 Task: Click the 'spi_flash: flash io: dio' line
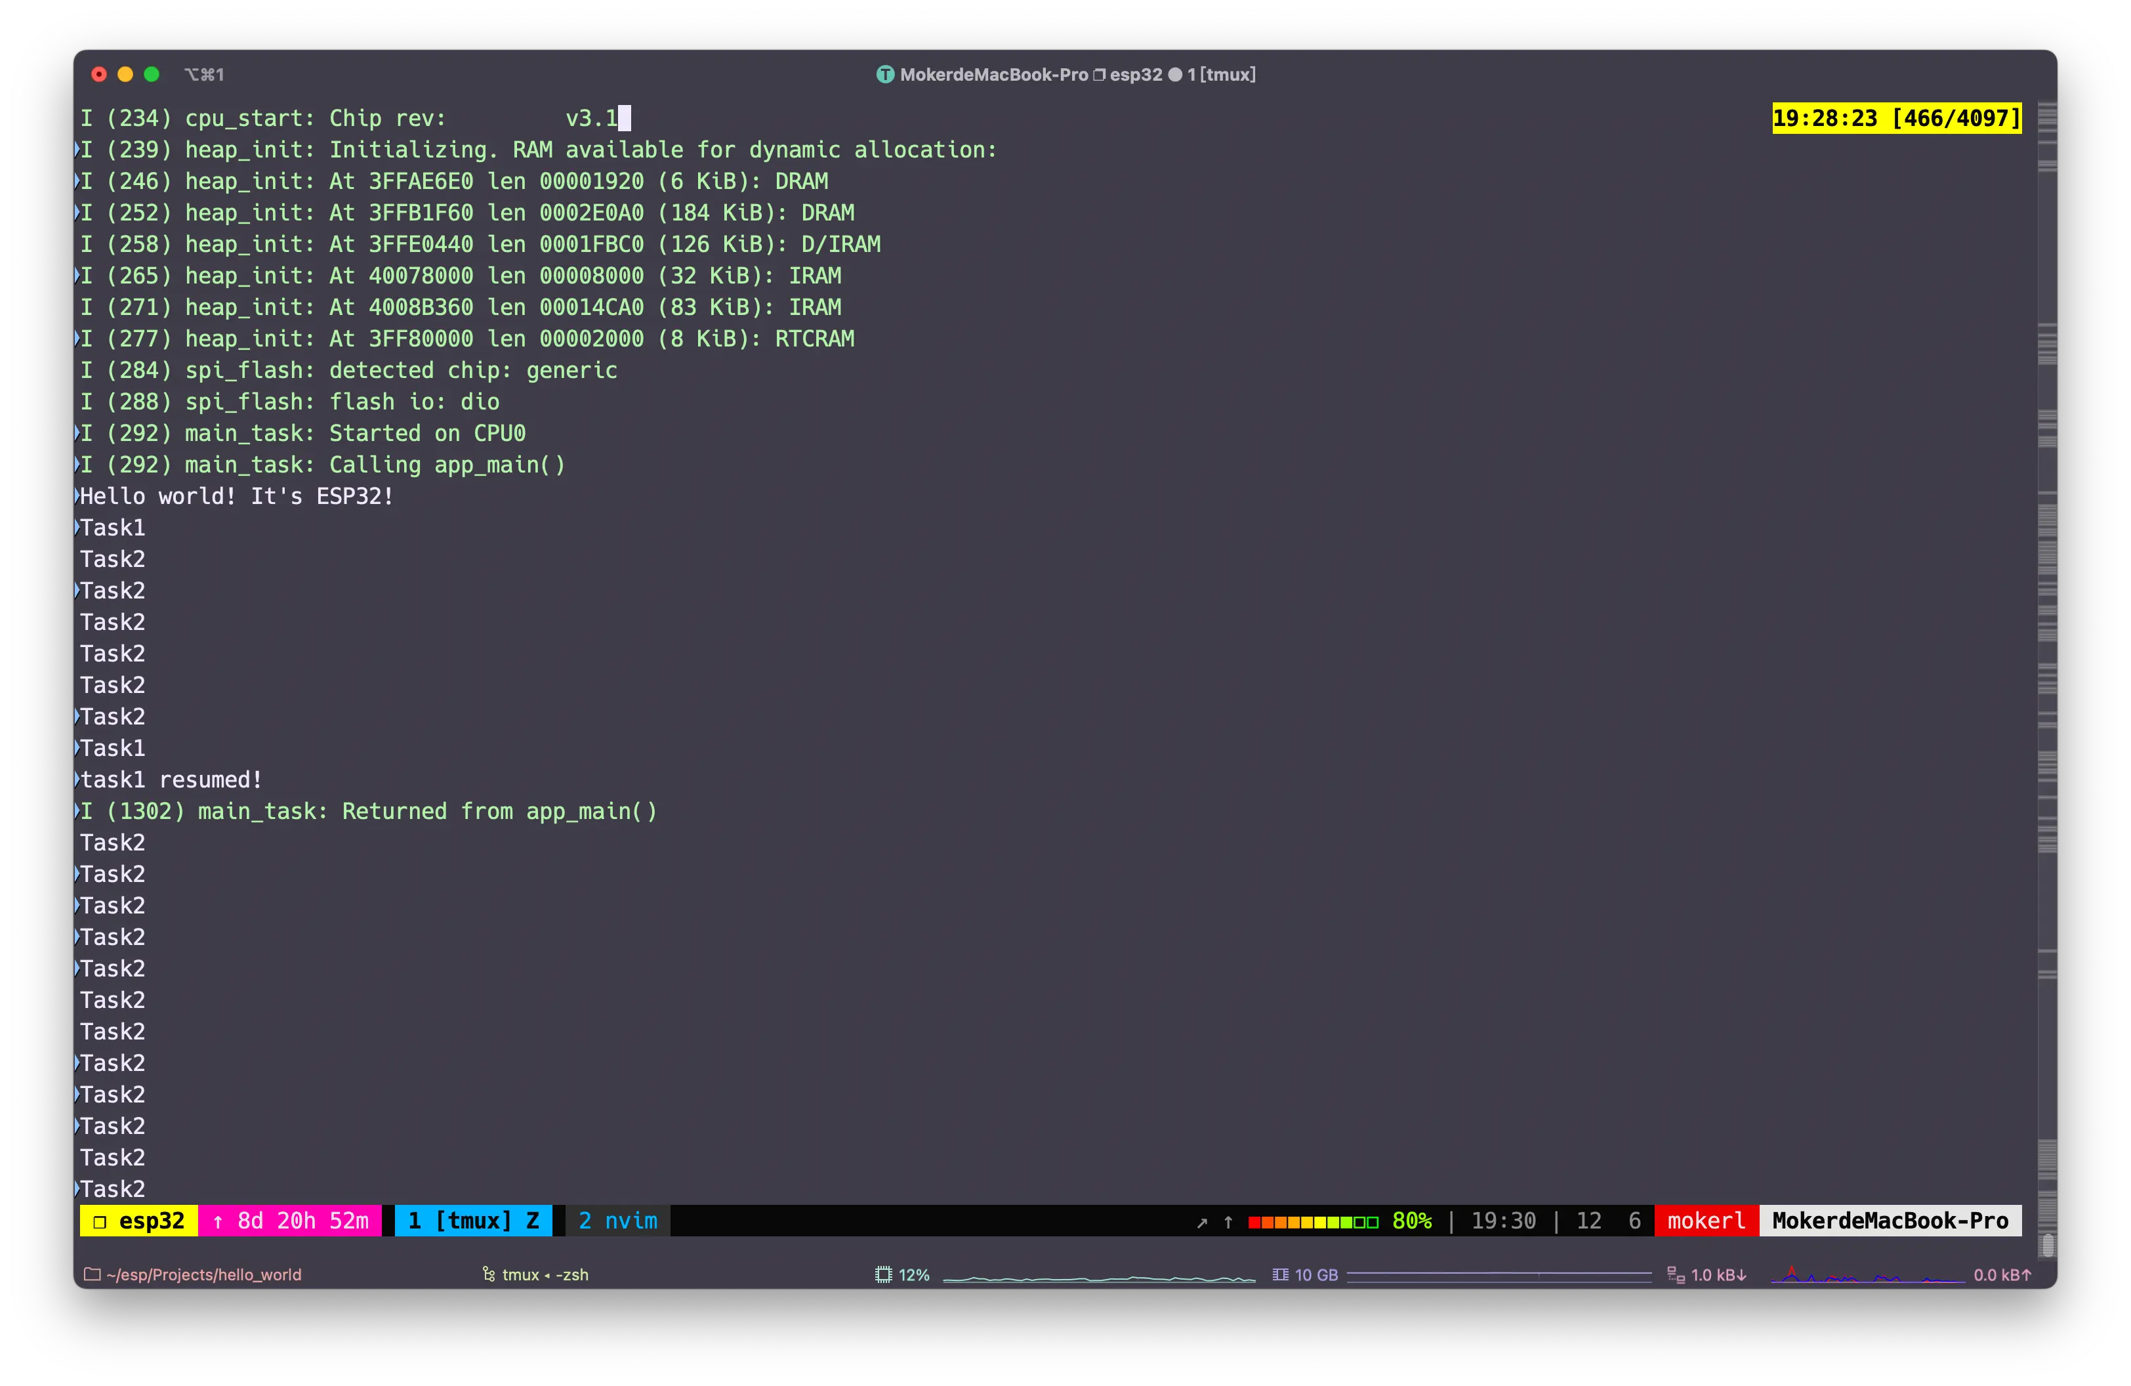pos(290,401)
